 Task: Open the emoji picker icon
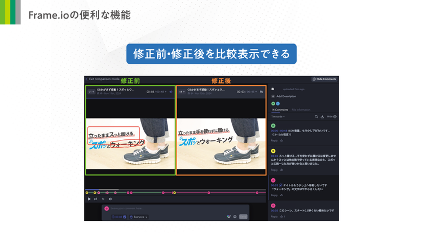point(235,217)
